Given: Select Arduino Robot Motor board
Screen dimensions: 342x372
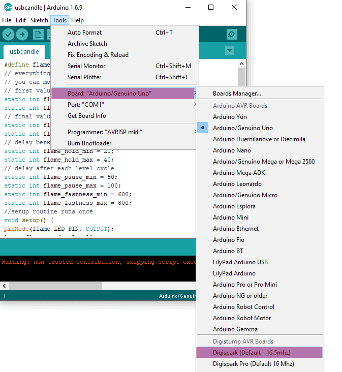Looking at the screenshot, I should click(x=260, y=318).
